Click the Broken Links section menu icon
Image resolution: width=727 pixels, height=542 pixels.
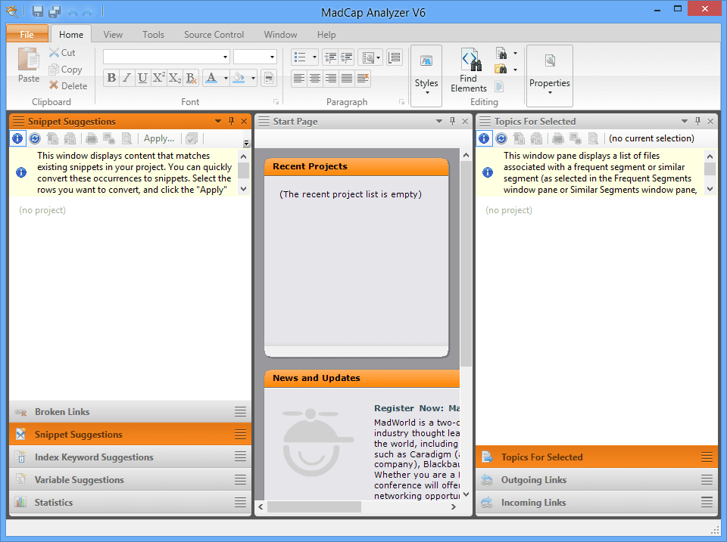tap(240, 411)
